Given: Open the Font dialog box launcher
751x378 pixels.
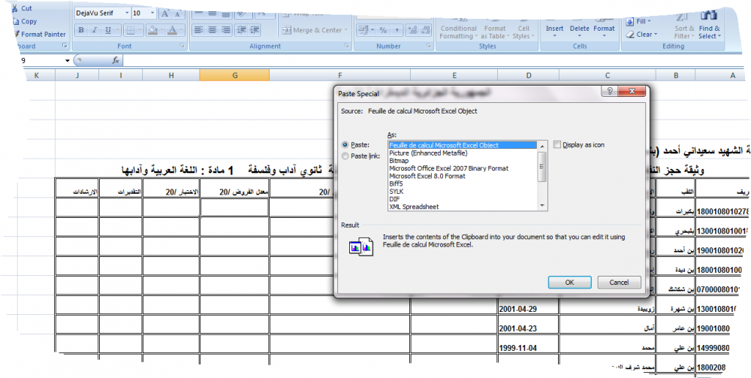Looking at the screenshot, I should [x=182, y=46].
